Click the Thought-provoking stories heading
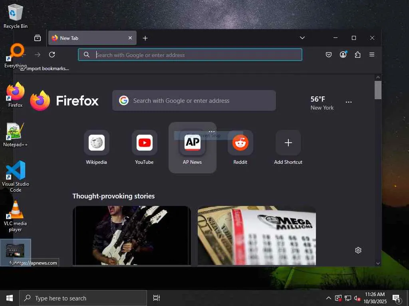This screenshot has width=409, height=306. pyautogui.click(x=113, y=196)
